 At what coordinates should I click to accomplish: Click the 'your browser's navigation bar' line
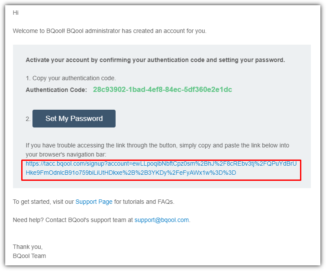[66, 154]
